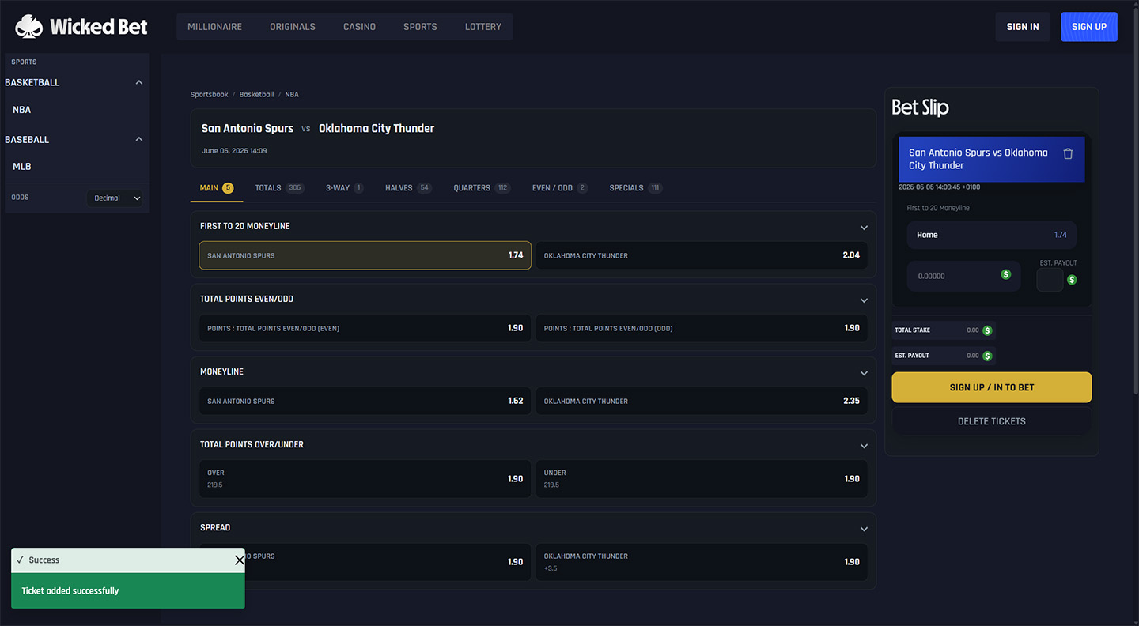The height and width of the screenshot is (626, 1139).
Task: Click the Wicked Bet logo
Action: (81, 27)
